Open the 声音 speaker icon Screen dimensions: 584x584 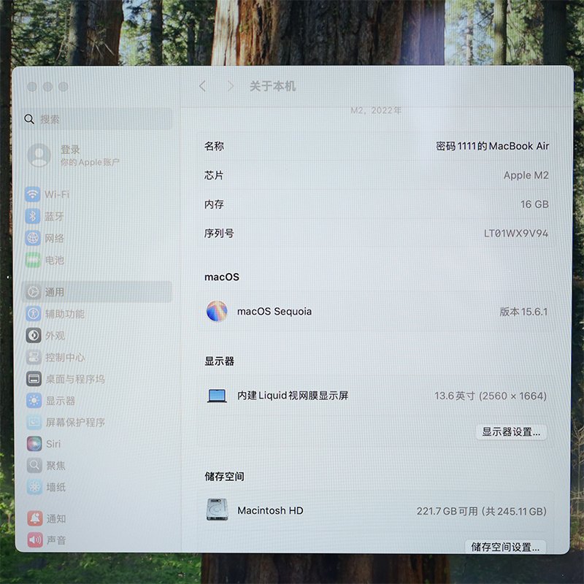(35, 539)
